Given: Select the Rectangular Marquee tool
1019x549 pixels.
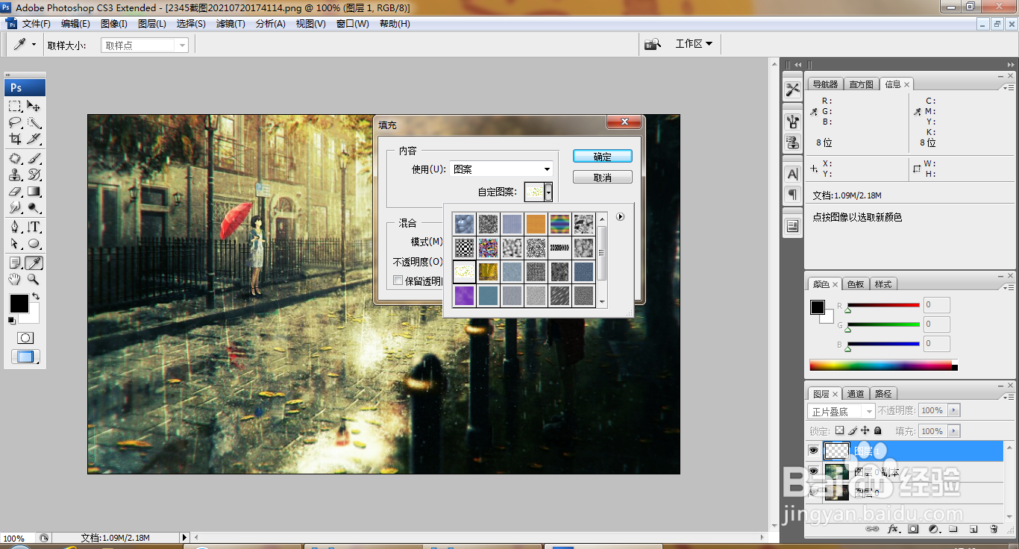Looking at the screenshot, I should click(x=15, y=106).
